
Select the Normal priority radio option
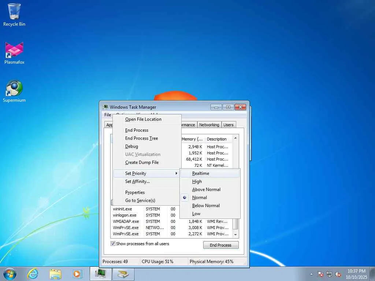click(210, 198)
